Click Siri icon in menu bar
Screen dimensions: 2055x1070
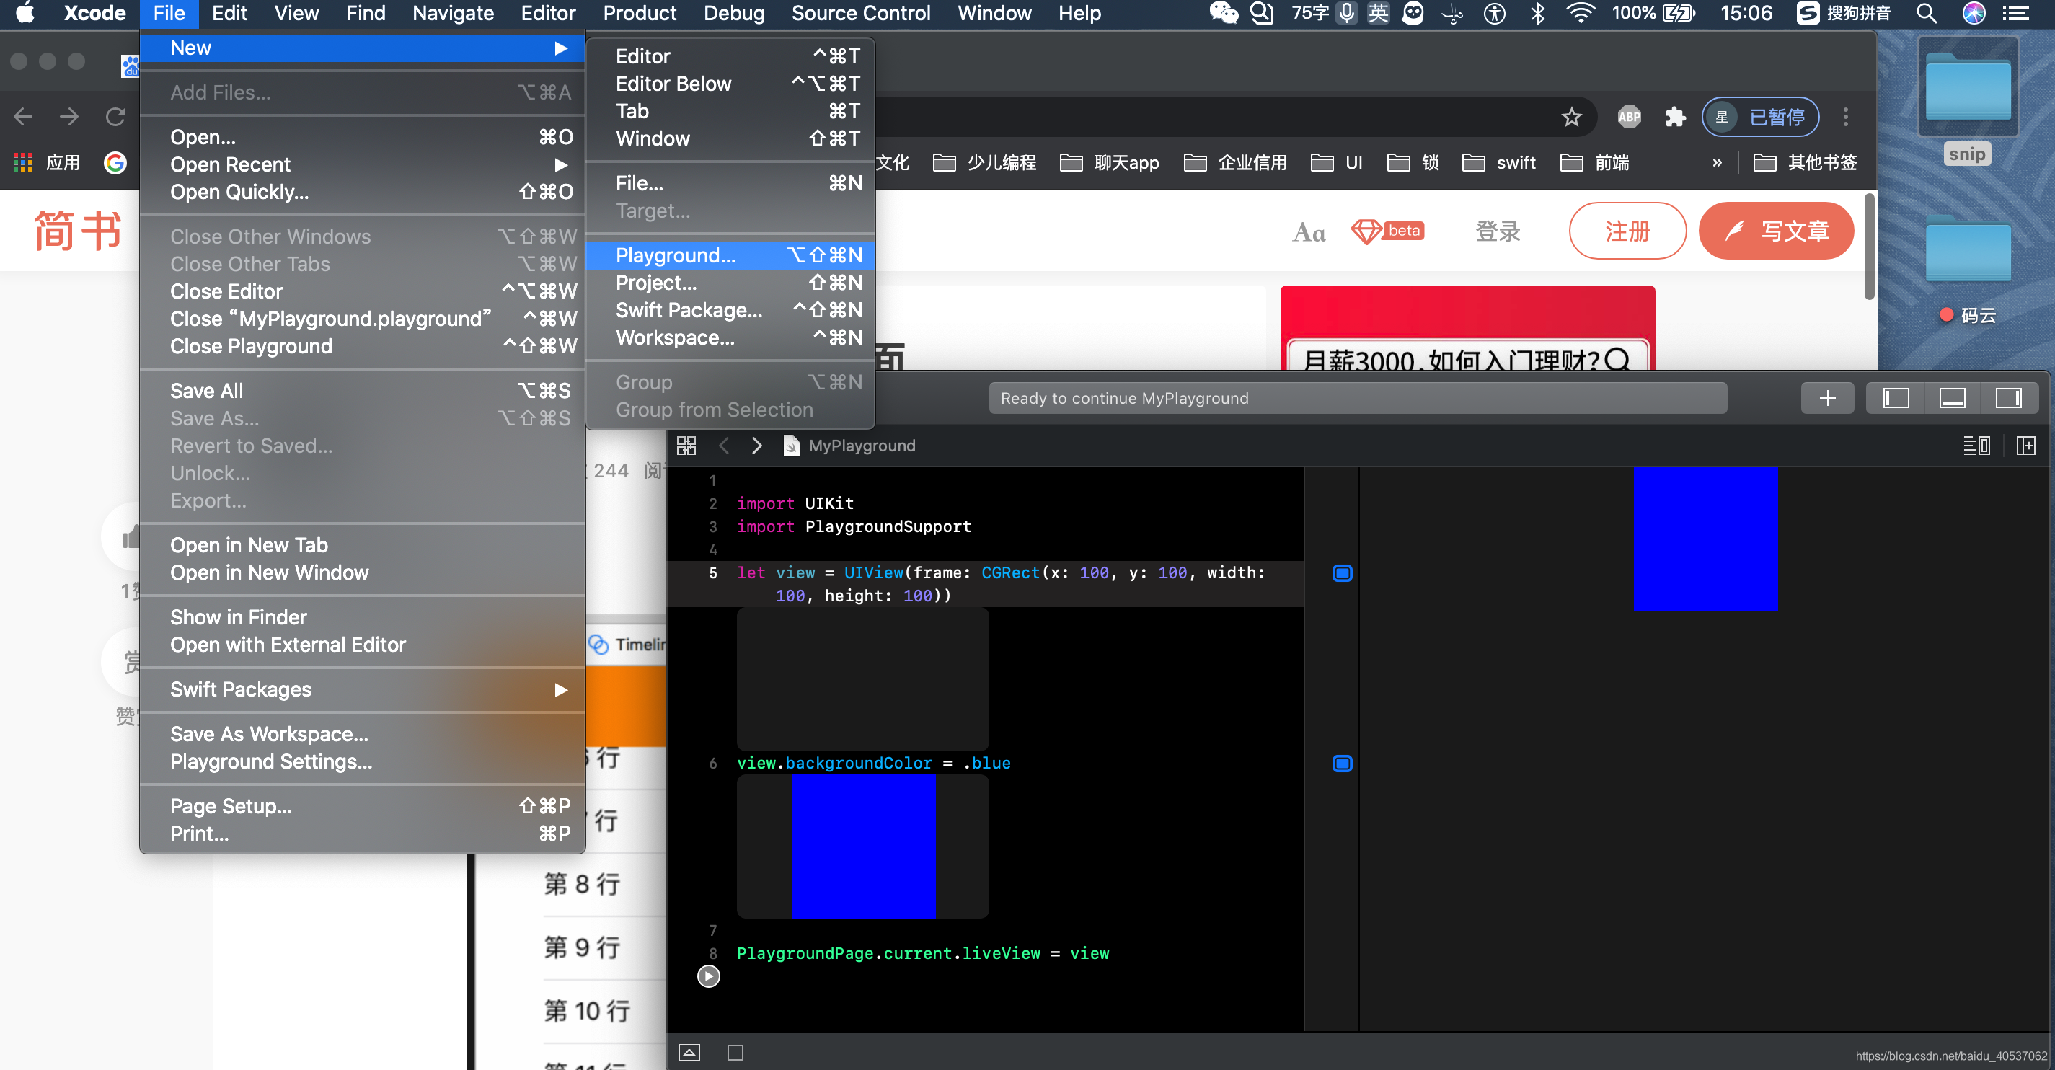click(x=1974, y=14)
